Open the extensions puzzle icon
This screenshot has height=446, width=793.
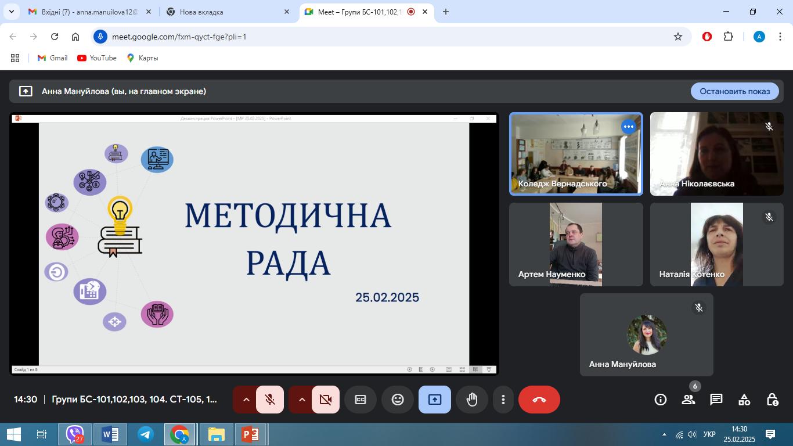point(728,37)
